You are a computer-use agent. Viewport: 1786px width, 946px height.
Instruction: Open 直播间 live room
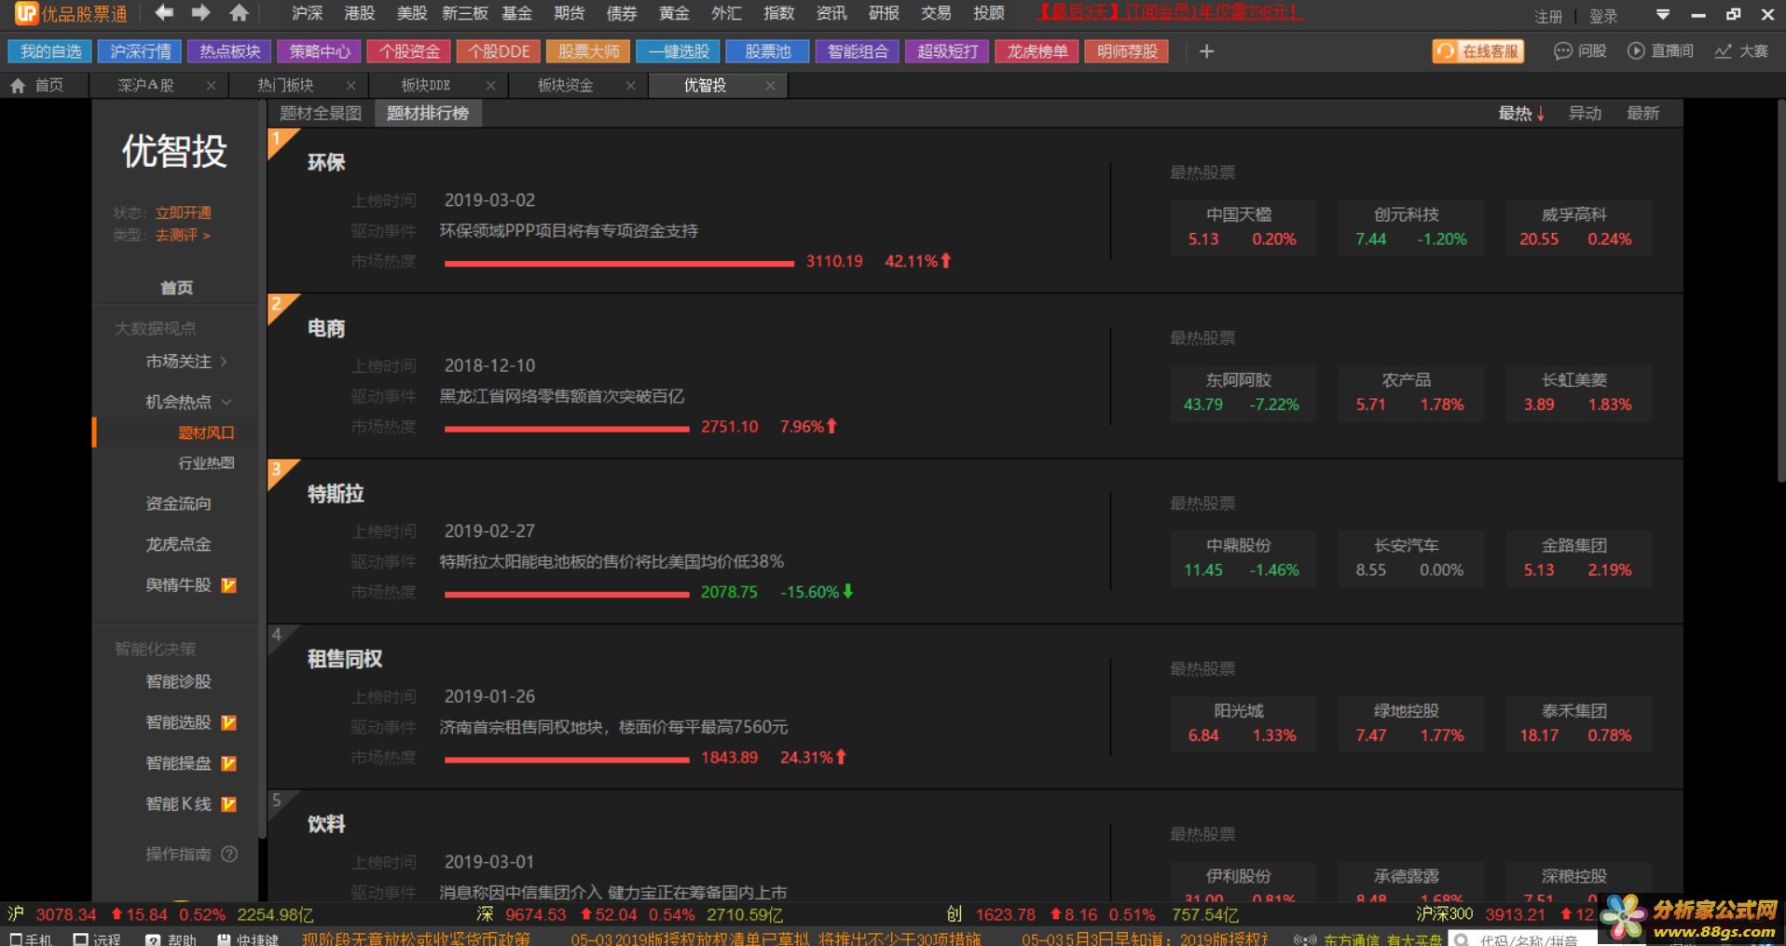tap(1660, 51)
